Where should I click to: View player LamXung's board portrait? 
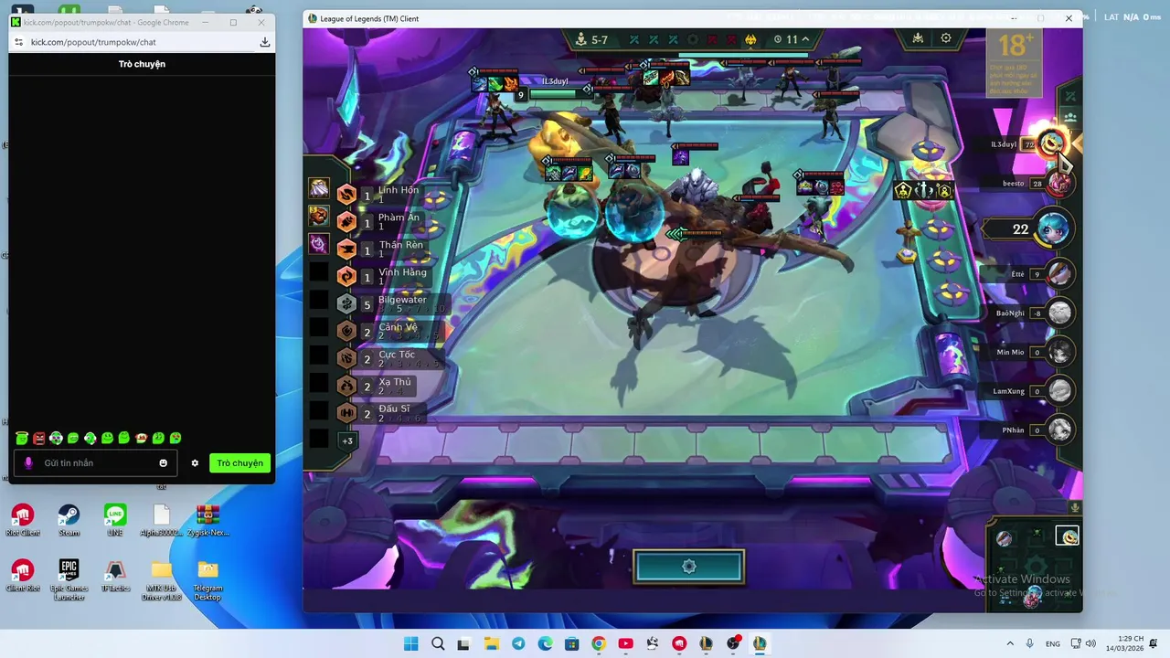(1060, 390)
